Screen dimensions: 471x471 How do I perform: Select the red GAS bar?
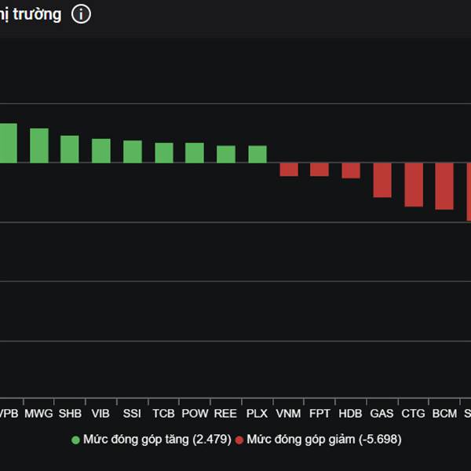click(x=382, y=180)
